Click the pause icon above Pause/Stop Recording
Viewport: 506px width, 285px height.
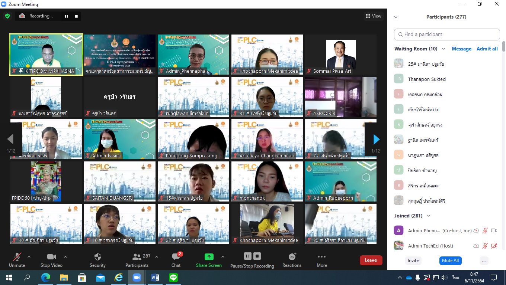pos(247,256)
